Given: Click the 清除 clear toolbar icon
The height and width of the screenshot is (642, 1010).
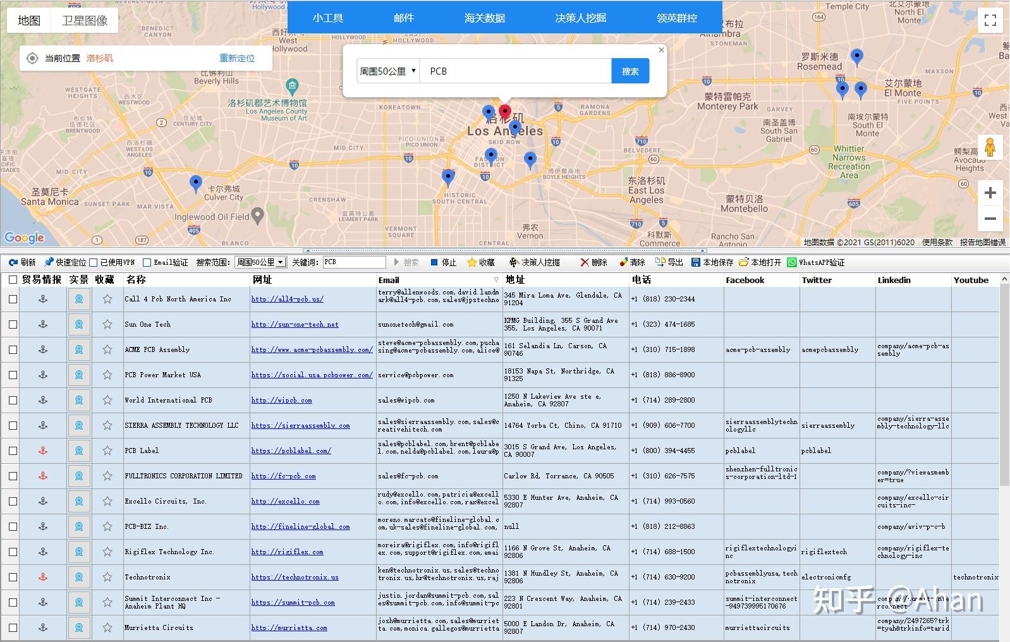Looking at the screenshot, I should [623, 262].
